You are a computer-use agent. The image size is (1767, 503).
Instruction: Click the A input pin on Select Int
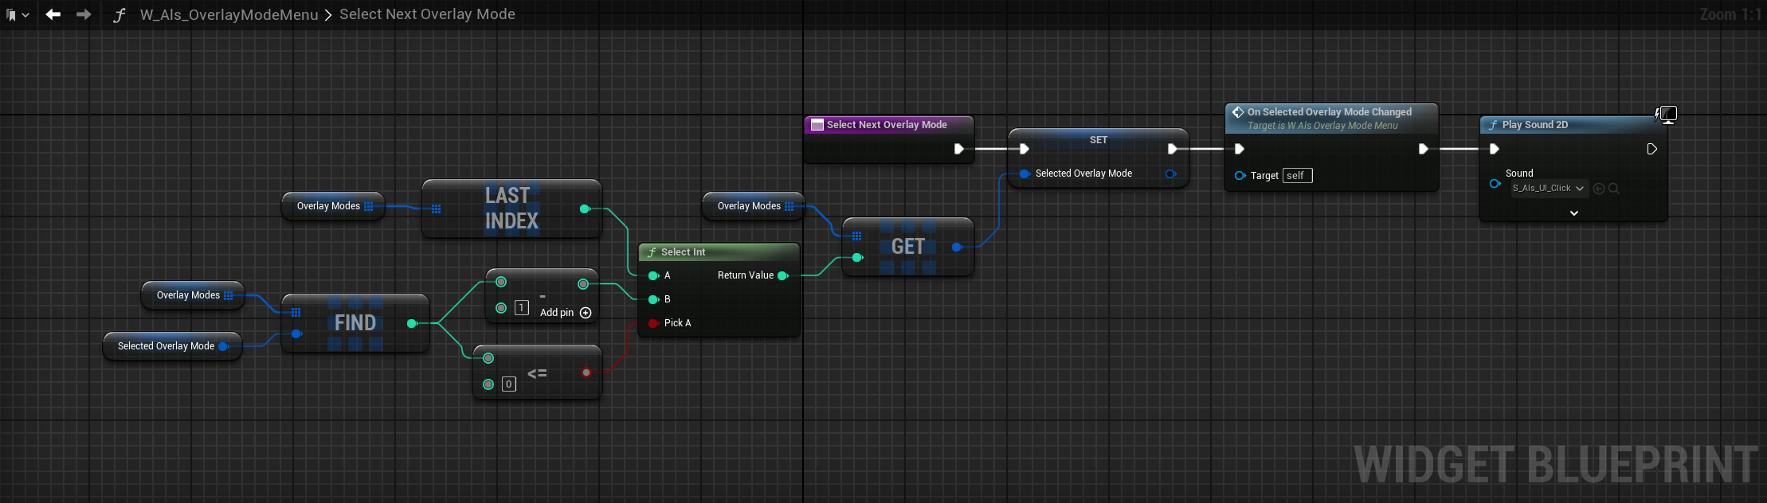pyautogui.click(x=653, y=275)
